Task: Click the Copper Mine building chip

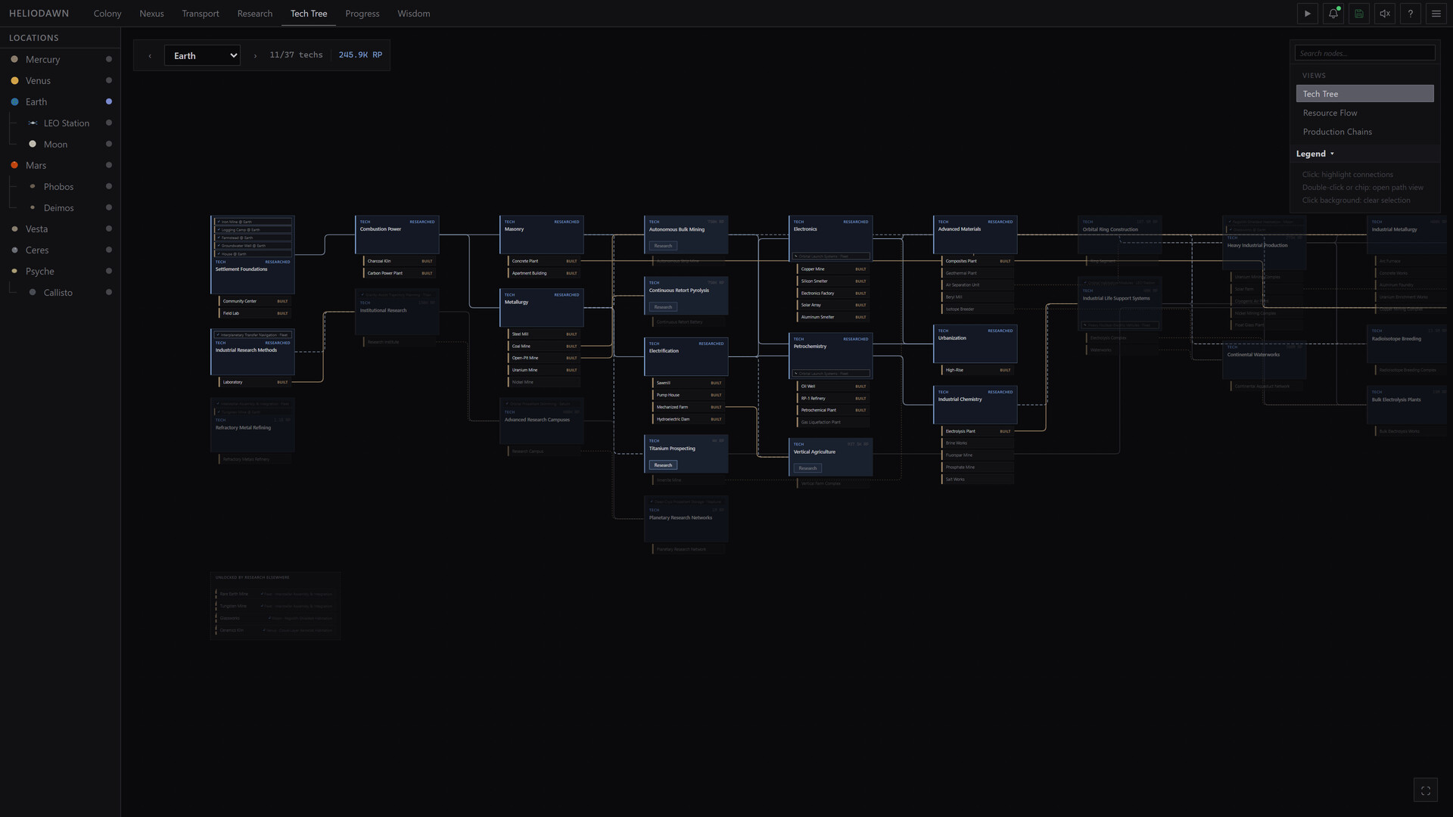Action: click(833, 269)
